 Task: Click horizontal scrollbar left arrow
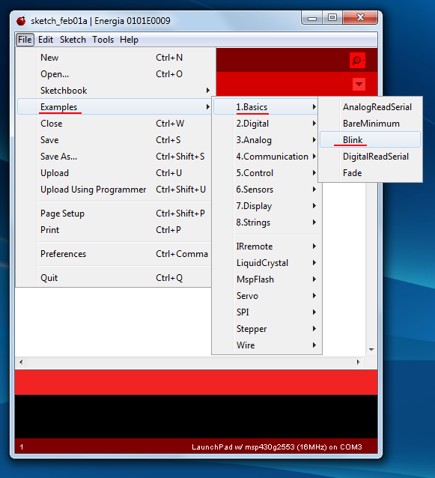tap(21, 362)
